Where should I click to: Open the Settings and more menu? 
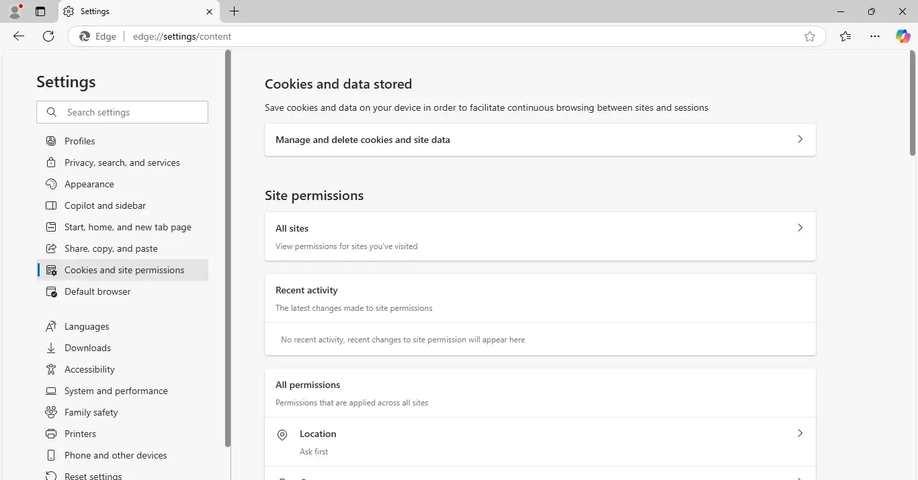[x=875, y=36]
